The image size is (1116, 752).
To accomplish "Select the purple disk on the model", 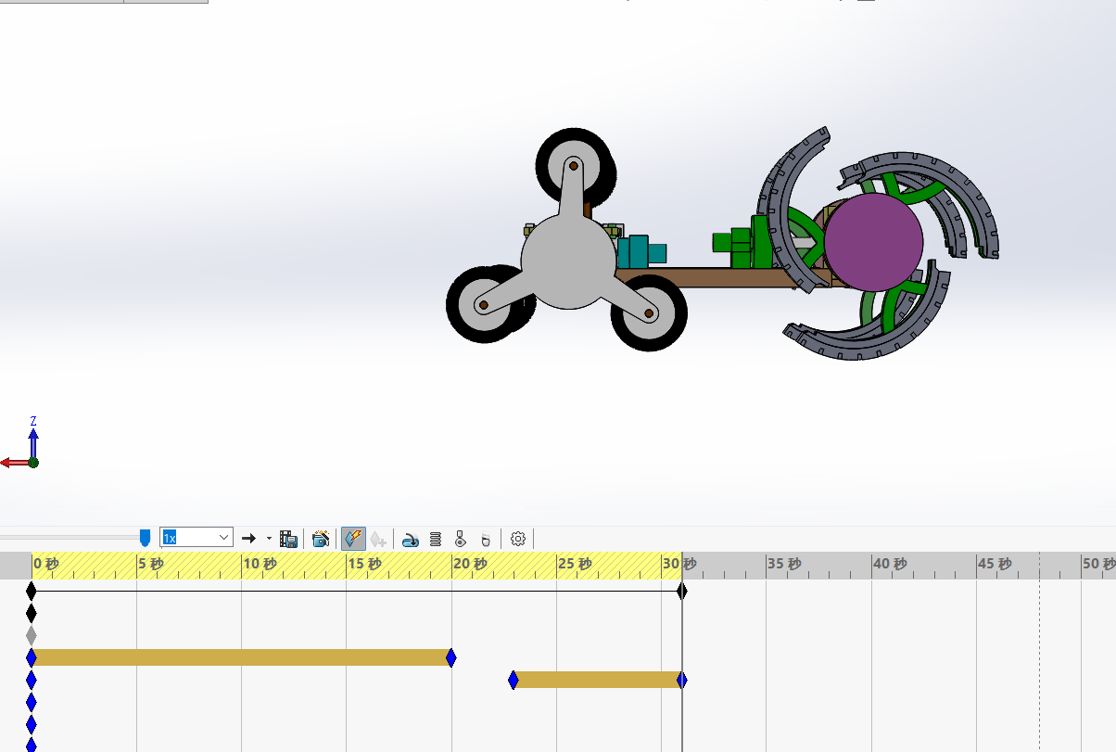I will pos(873,240).
